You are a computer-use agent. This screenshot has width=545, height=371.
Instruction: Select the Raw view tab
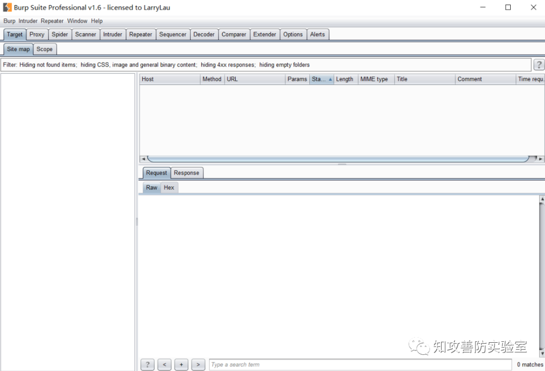[x=151, y=187]
